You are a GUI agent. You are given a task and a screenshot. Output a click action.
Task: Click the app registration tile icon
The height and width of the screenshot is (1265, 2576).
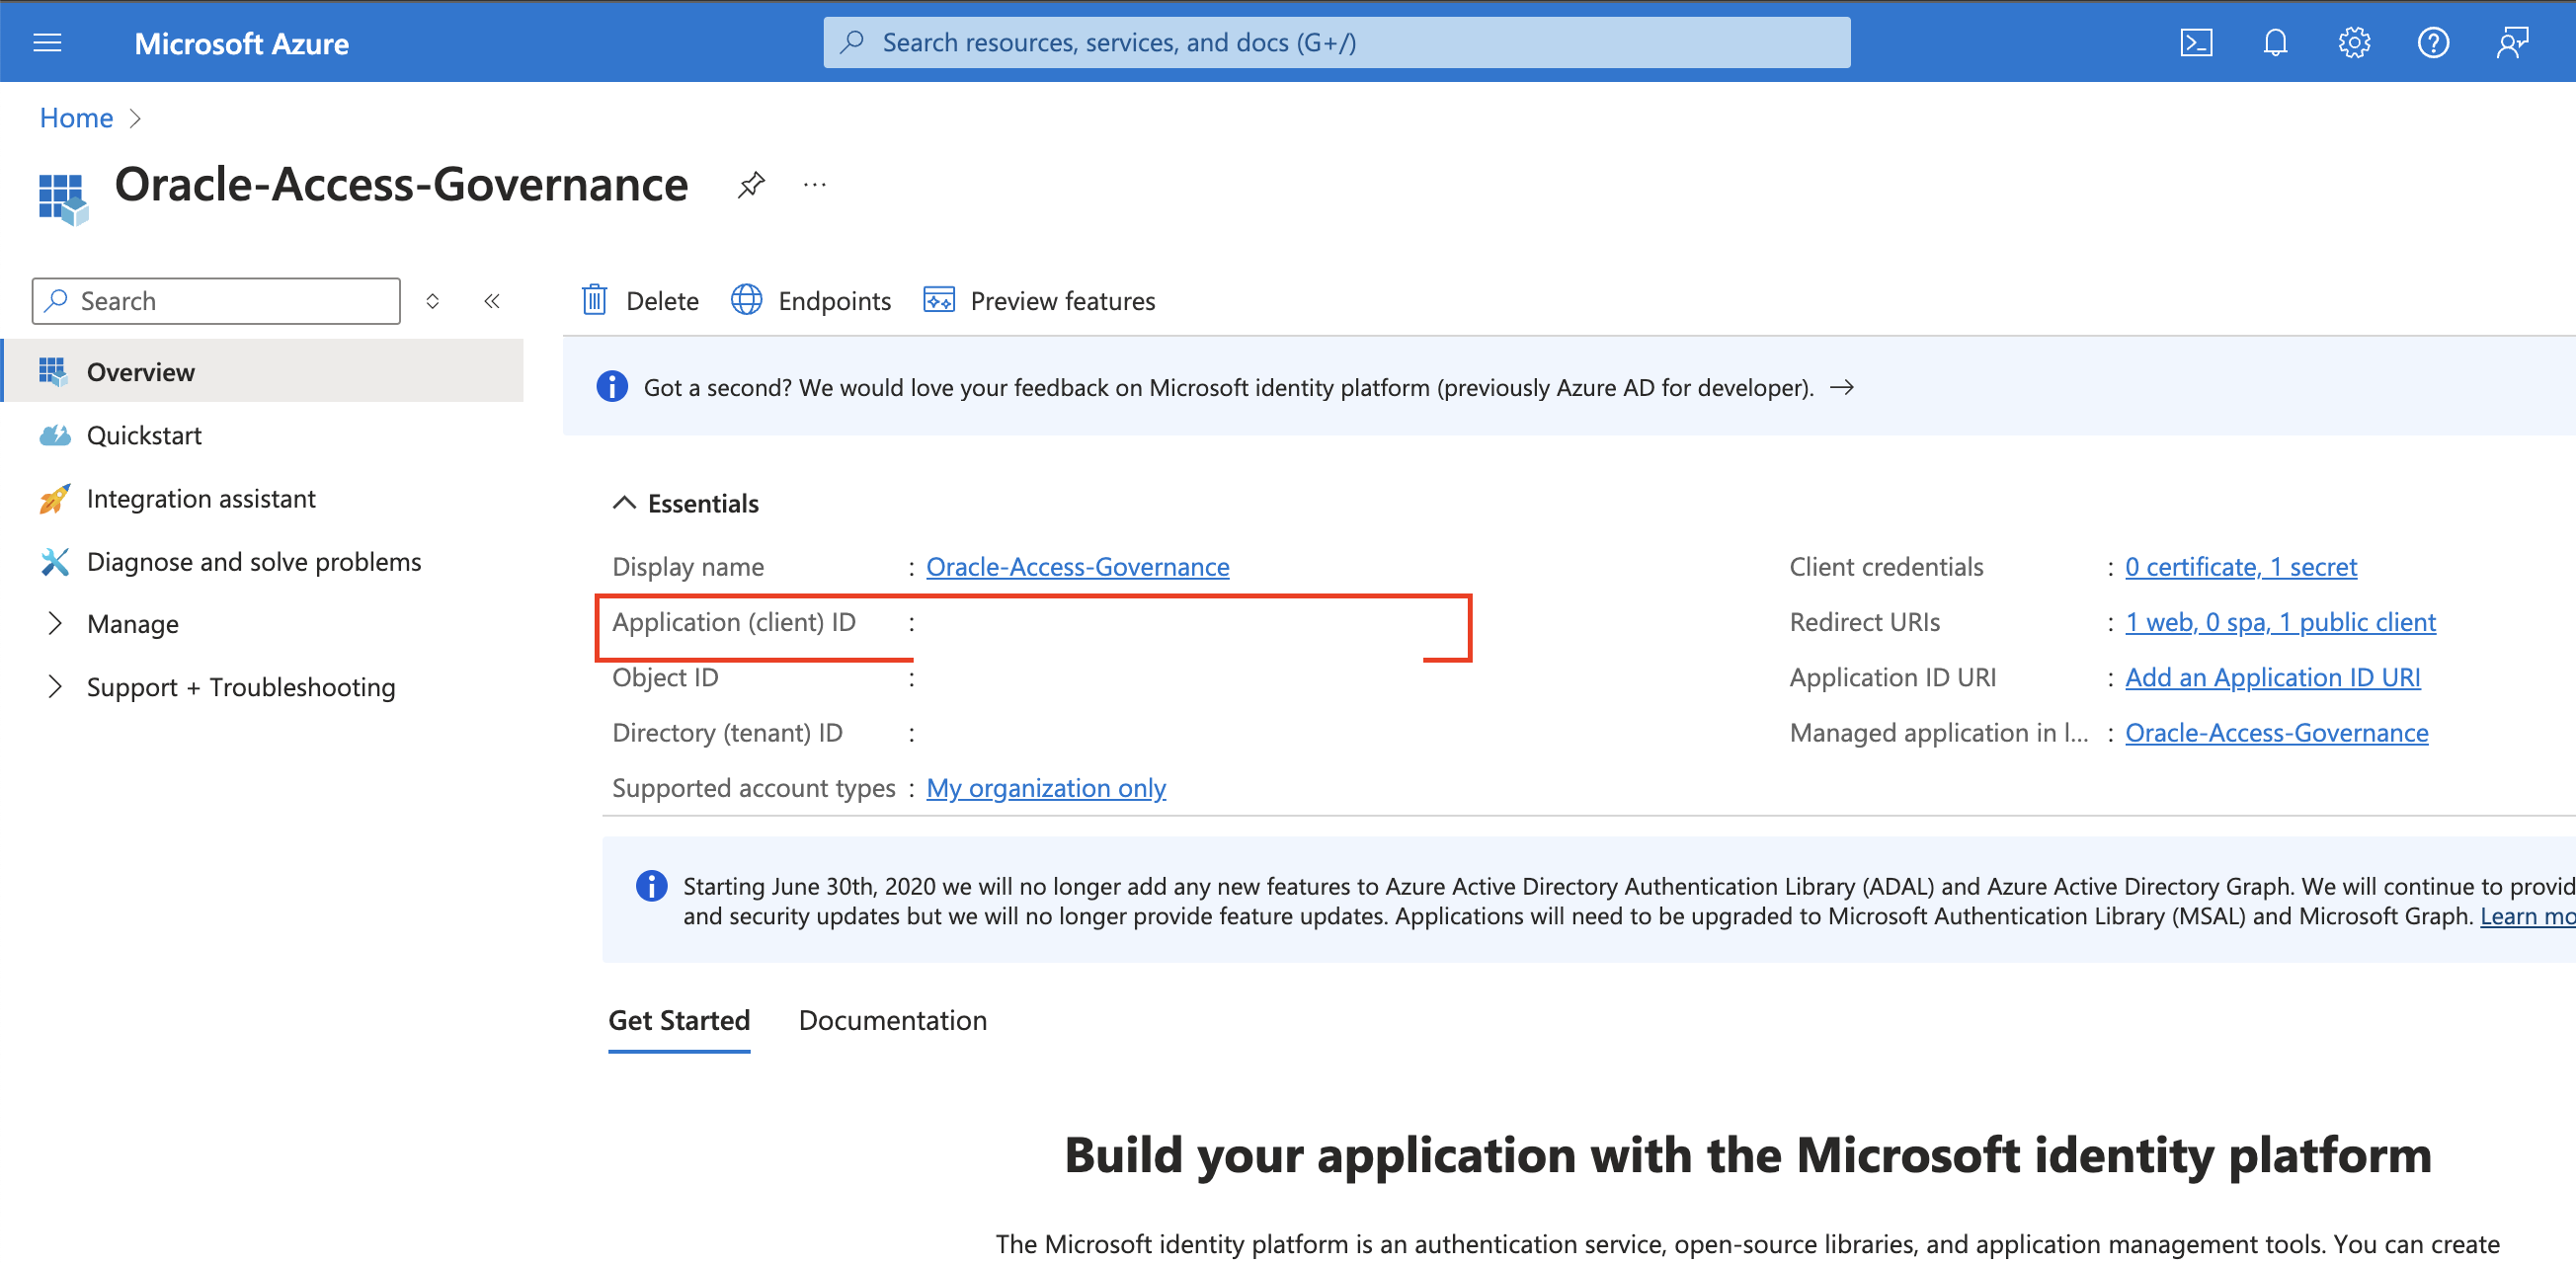(x=63, y=199)
